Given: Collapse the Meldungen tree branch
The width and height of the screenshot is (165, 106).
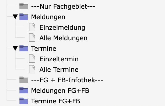Looking at the screenshot, I should coord(16,17).
